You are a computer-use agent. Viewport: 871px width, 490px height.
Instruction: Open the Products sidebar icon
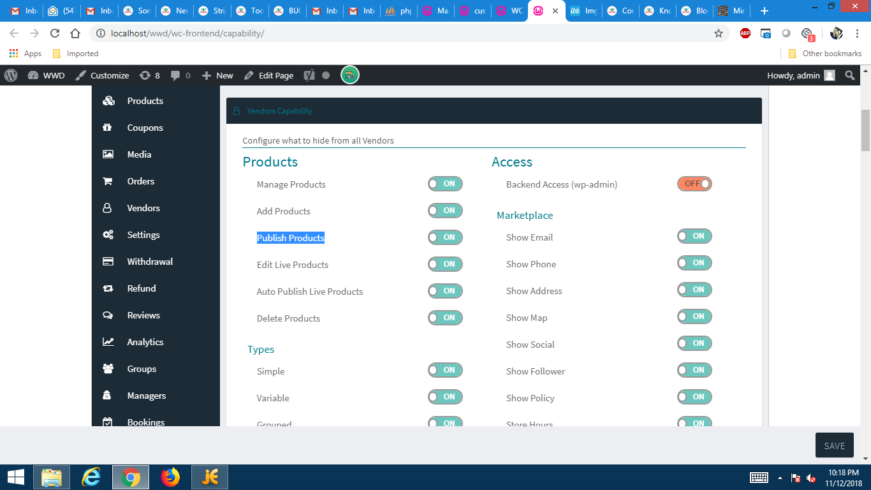[x=108, y=101]
